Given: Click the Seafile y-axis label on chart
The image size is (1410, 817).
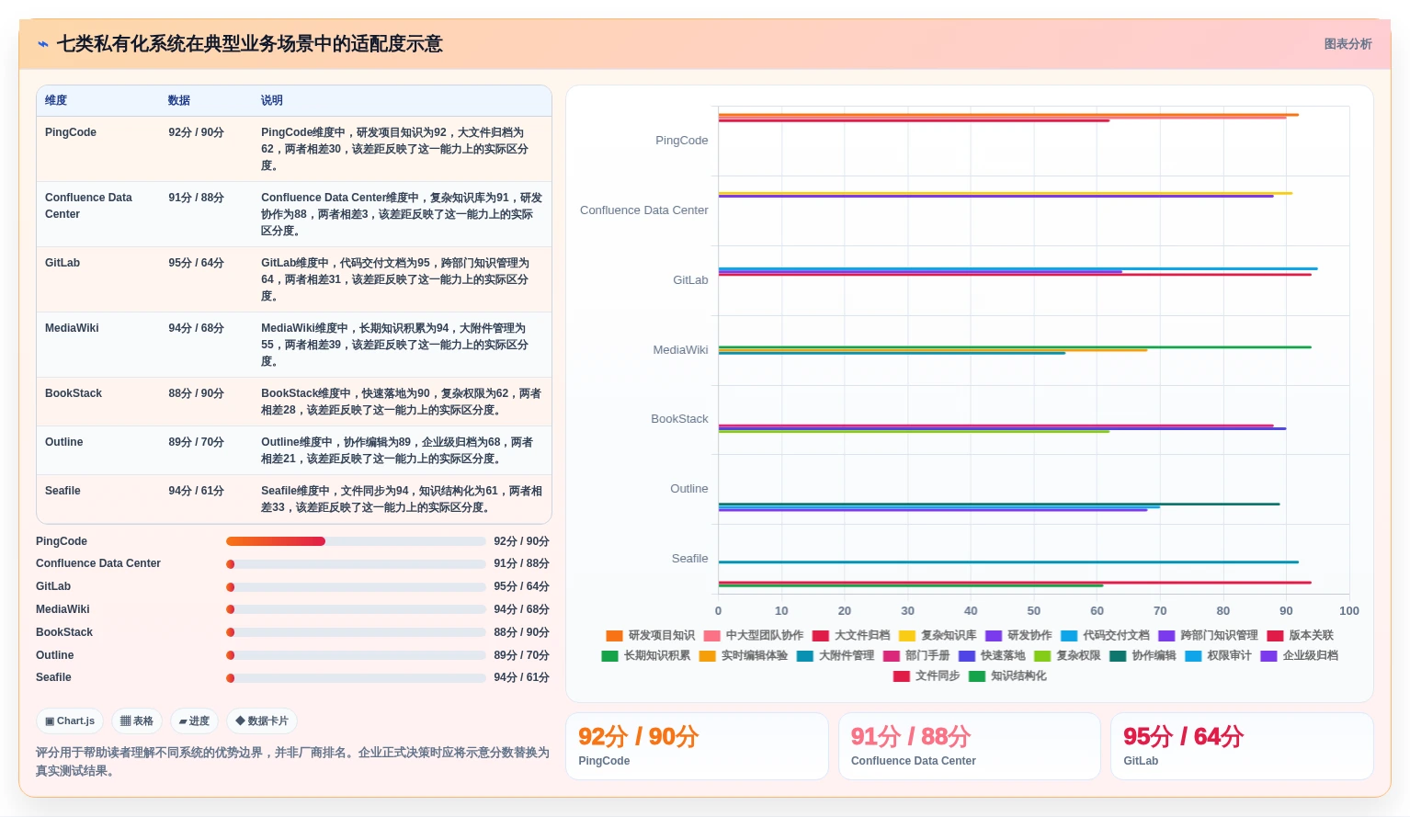Looking at the screenshot, I should [x=689, y=559].
